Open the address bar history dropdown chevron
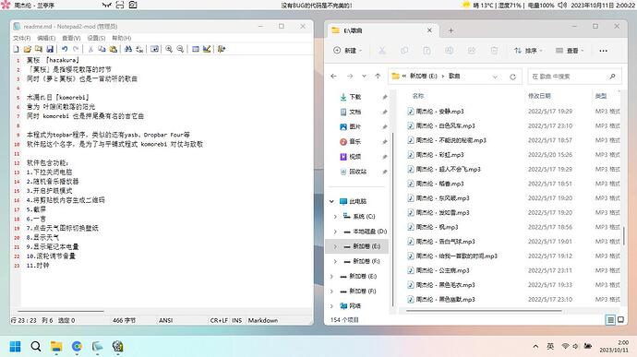The image size is (637, 357). [x=495, y=77]
